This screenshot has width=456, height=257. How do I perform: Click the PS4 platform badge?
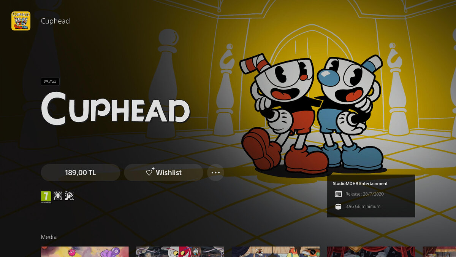50,81
